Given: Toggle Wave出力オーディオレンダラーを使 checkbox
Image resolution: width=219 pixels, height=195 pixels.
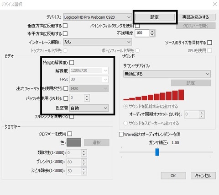Looking at the screenshot, I should [121, 134].
